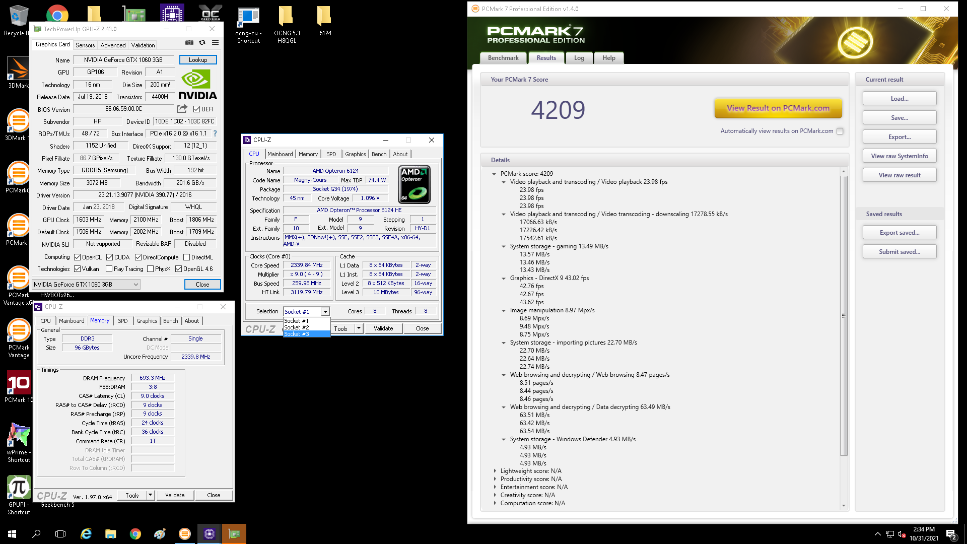Collapse the PCMark score 4209 tree node
The width and height of the screenshot is (967, 544).
click(494, 174)
